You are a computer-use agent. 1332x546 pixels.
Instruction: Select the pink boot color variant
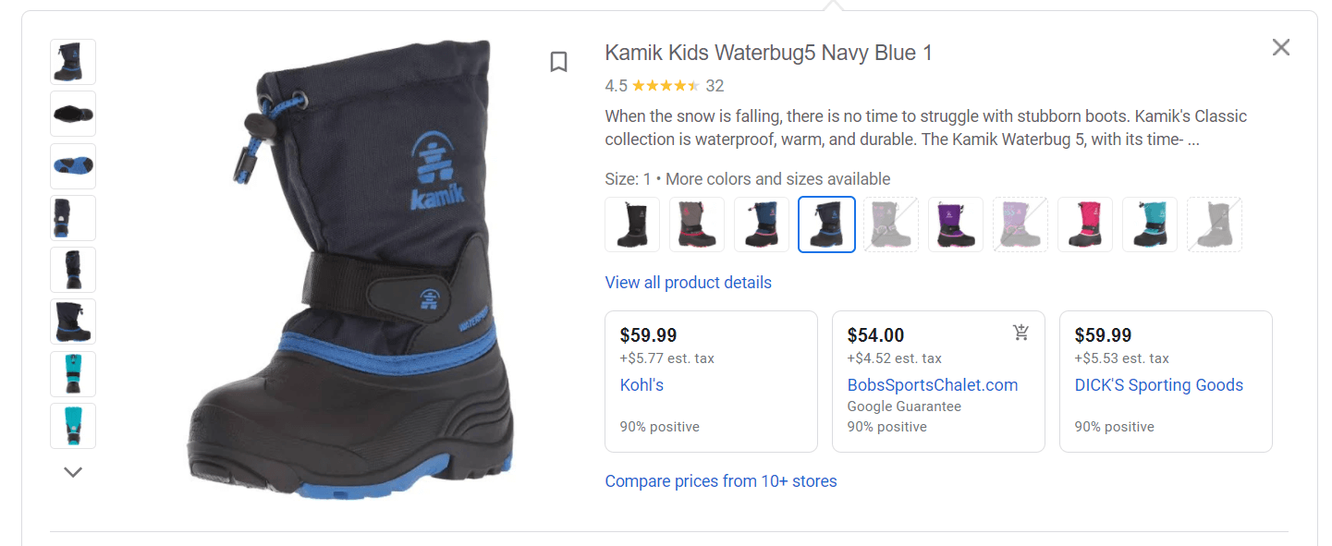point(1084,224)
